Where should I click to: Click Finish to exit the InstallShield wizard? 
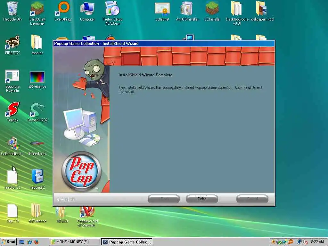(x=202, y=199)
